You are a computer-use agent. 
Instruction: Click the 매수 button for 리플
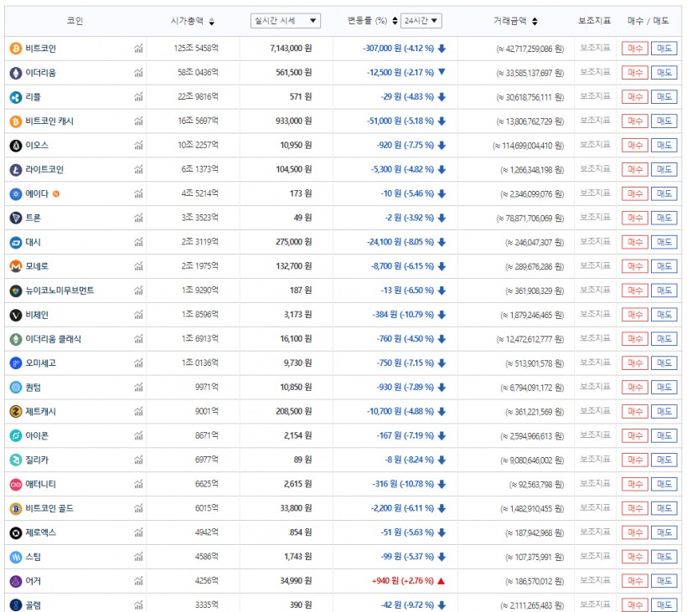[634, 97]
